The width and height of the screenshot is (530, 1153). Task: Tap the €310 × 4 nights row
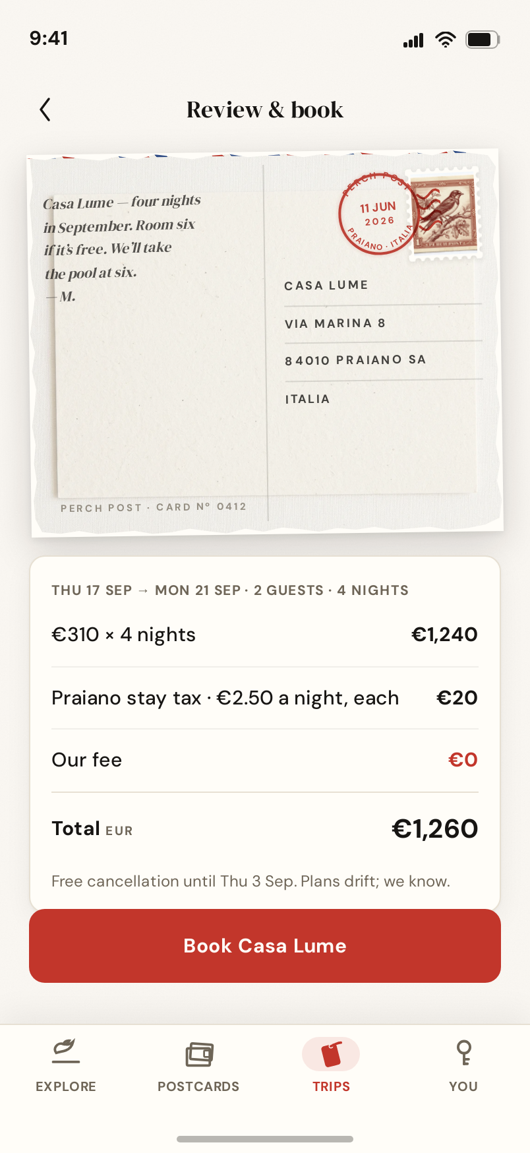point(265,635)
